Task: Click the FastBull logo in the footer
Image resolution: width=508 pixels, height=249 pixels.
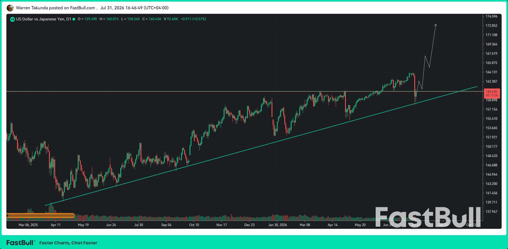Action: coord(21,243)
